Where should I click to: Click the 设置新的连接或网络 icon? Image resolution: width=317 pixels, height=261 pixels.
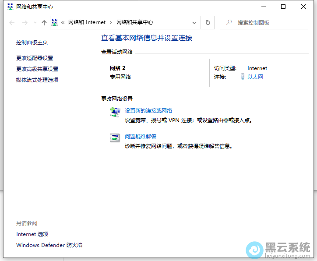(x=114, y=112)
